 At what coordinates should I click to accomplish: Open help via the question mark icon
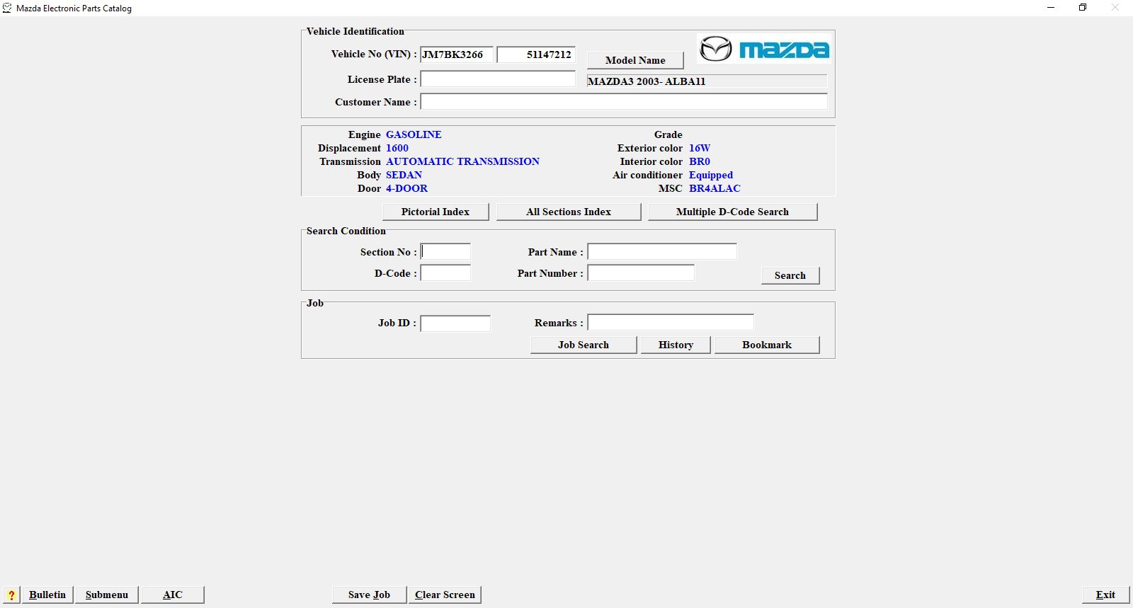(11, 595)
